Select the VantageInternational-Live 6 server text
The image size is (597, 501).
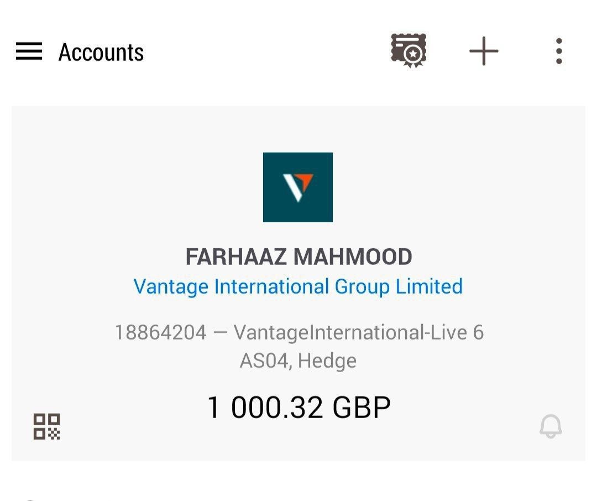[x=358, y=333]
